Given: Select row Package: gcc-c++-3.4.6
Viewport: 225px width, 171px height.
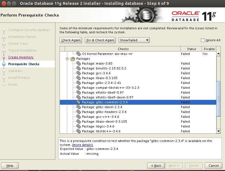Looking at the screenshot, I should point(138,117).
